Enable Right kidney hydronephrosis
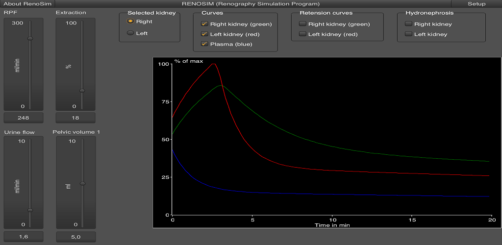The height and width of the screenshot is (245, 502). (408, 24)
